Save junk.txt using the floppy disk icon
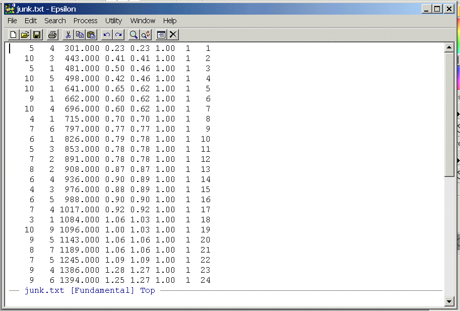This screenshot has width=460, height=311. (x=37, y=35)
